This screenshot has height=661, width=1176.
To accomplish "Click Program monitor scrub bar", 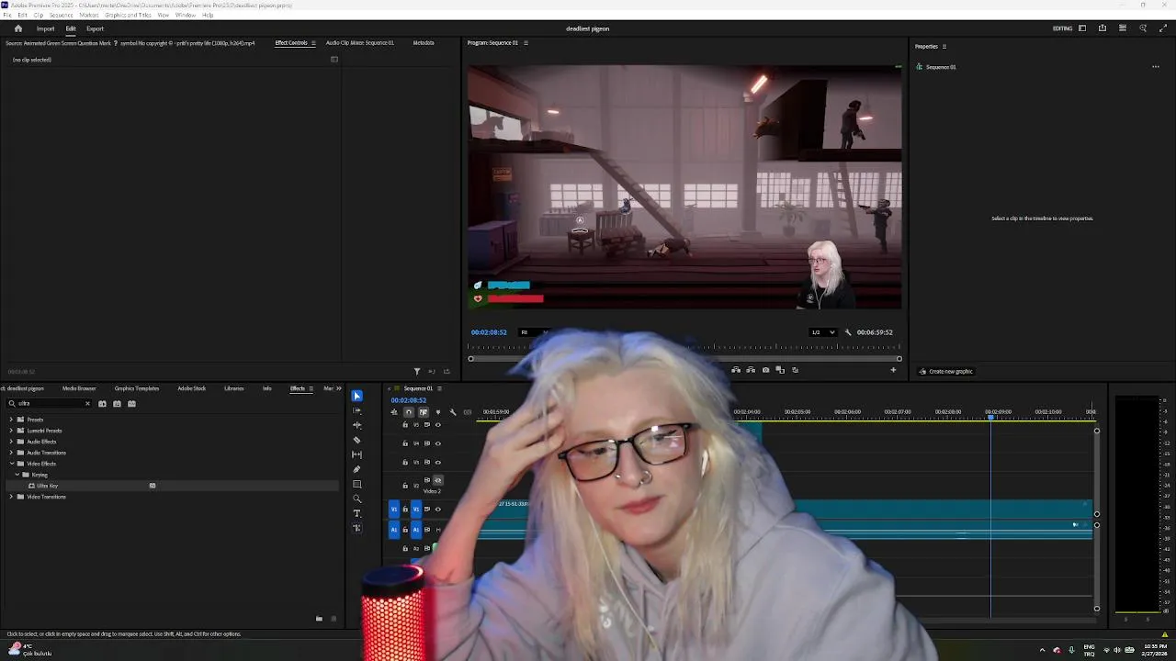I will tap(684, 358).
